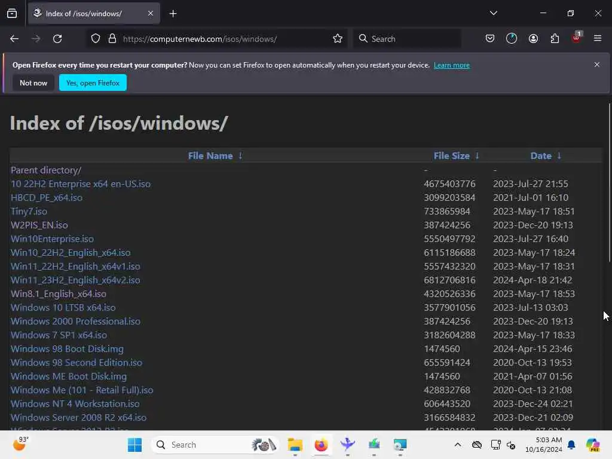Click the site security padlock icon
Viewport: 612px width, 459px height.
(x=112, y=39)
